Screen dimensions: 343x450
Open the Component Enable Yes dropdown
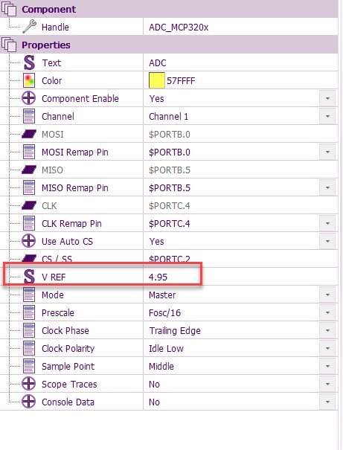(x=327, y=98)
